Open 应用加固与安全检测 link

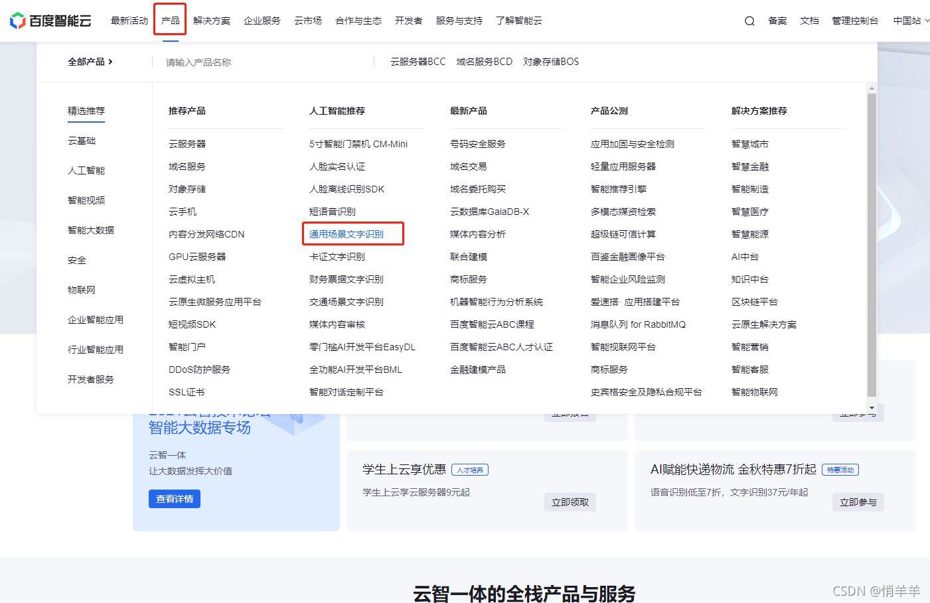click(x=633, y=144)
